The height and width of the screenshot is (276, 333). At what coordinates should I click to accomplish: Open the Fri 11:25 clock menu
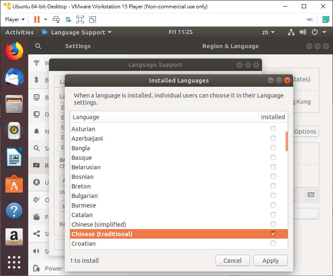click(181, 32)
